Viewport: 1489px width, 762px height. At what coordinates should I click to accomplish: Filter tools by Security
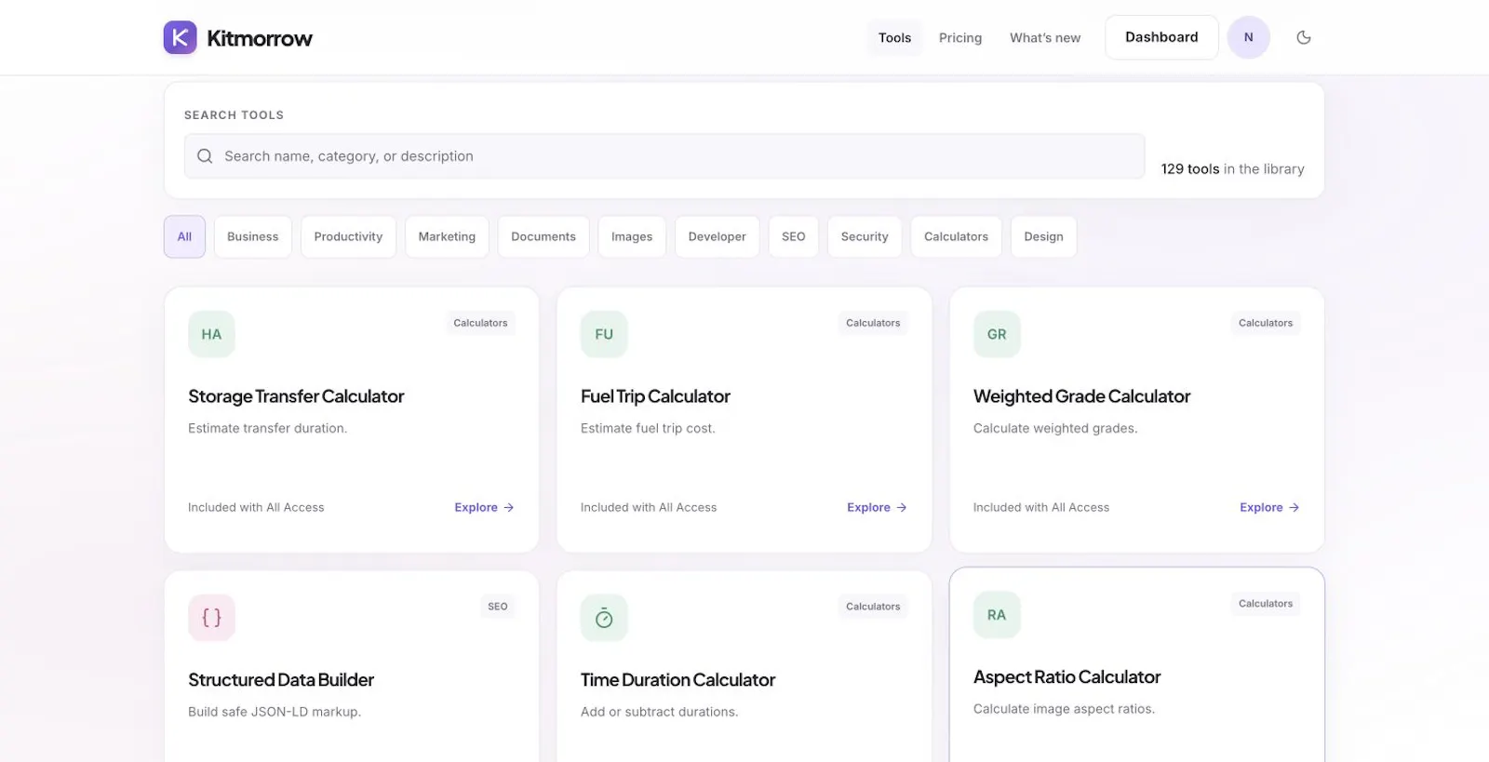pyautogui.click(x=865, y=237)
